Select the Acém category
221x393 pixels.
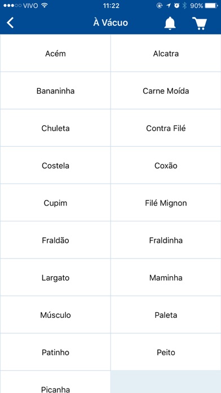point(55,53)
